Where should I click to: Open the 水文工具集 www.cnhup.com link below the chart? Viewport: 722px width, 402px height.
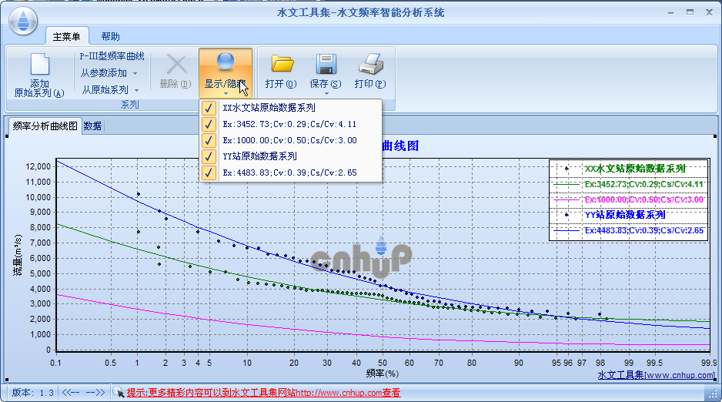click(x=656, y=375)
